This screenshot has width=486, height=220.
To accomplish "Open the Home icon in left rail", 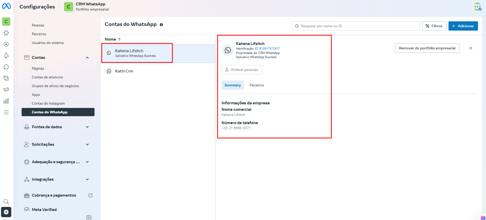I will pyautogui.click(x=6, y=33).
